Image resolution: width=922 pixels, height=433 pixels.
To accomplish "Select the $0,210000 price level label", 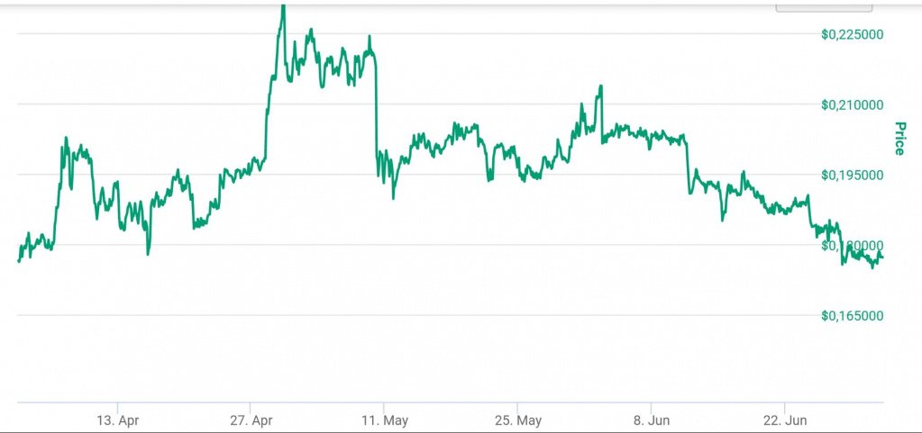I will click(851, 104).
